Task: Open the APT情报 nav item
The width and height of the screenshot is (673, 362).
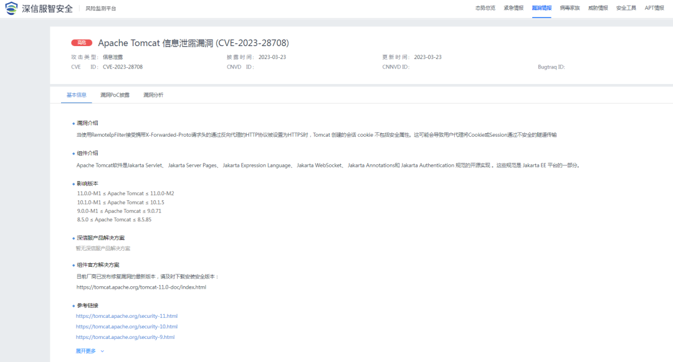Action: point(654,8)
